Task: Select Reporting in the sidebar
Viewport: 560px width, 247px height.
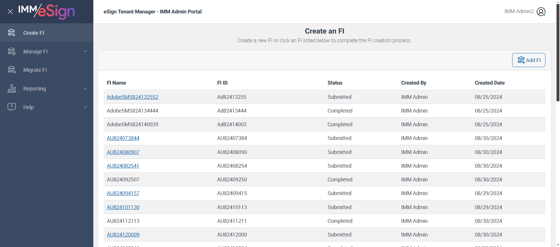Action: pyautogui.click(x=47, y=88)
